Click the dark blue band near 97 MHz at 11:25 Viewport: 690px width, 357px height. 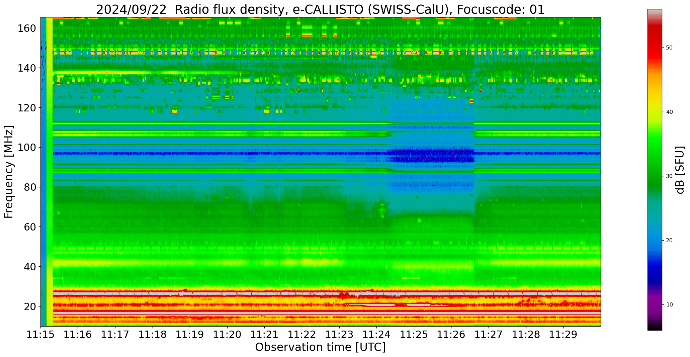pos(414,154)
